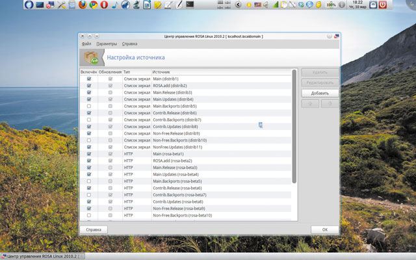This screenshot has width=416, height=260.
Task: Open the yellow sticky notes icon
Action: (157, 5)
